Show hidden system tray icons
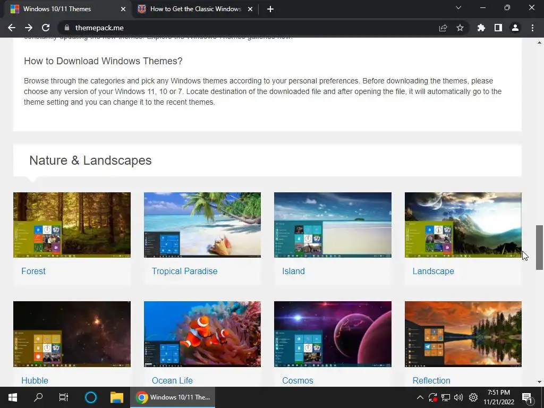The image size is (544, 408). [x=420, y=397]
